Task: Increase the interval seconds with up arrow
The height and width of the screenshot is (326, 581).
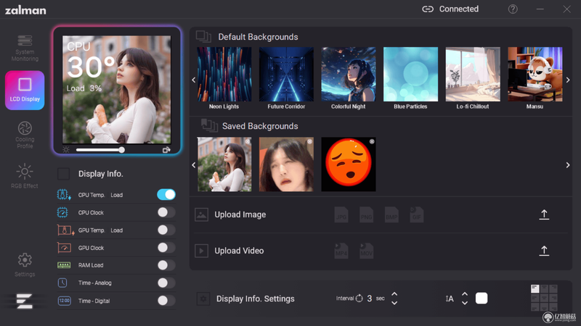Action: click(394, 294)
